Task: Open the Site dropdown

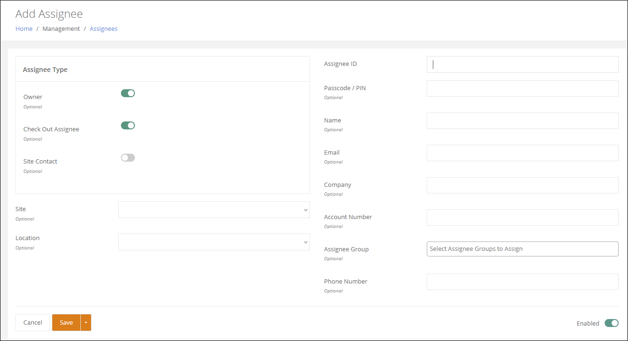Action: (214, 210)
